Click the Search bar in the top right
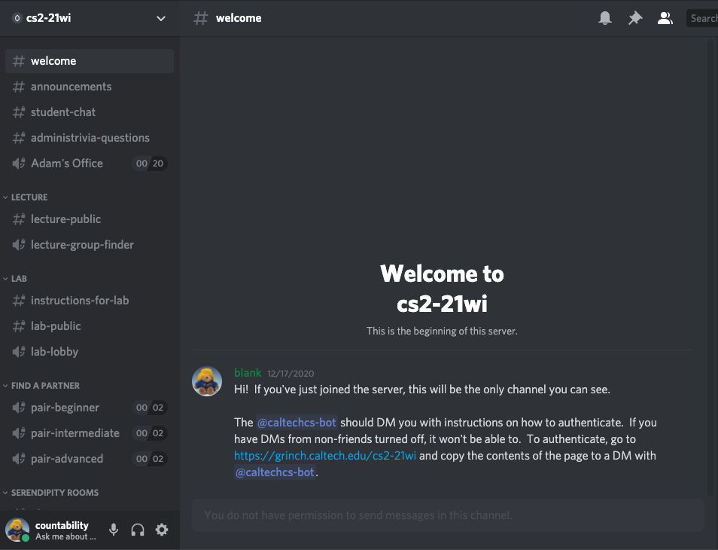 pyautogui.click(x=704, y=17)
